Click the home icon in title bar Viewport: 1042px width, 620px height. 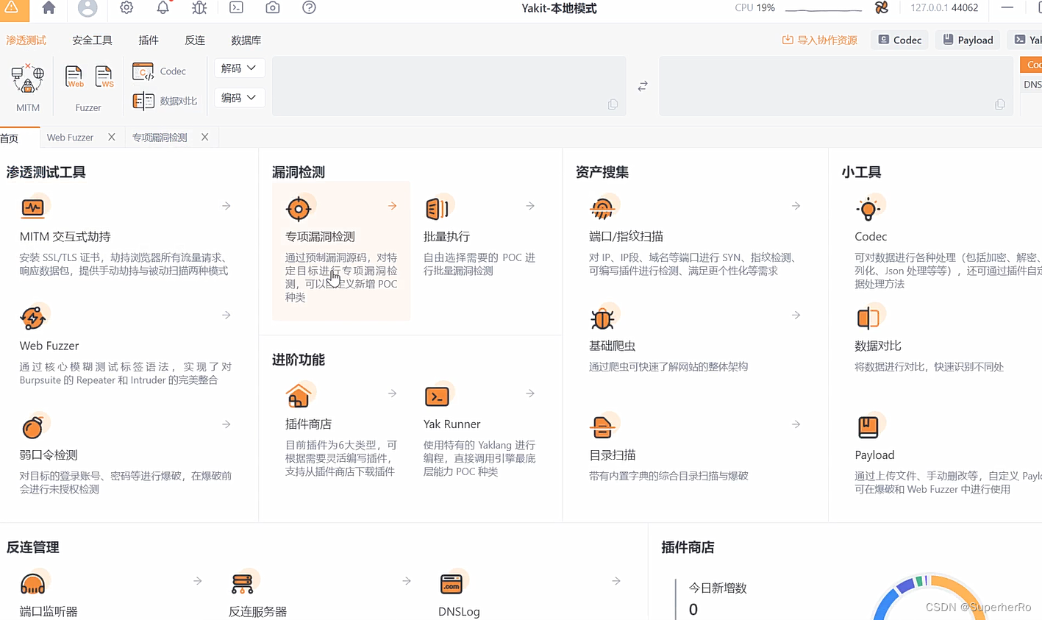point(49,8)
